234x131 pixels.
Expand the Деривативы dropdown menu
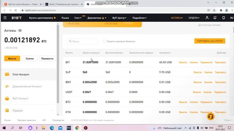tap(97, 18)
